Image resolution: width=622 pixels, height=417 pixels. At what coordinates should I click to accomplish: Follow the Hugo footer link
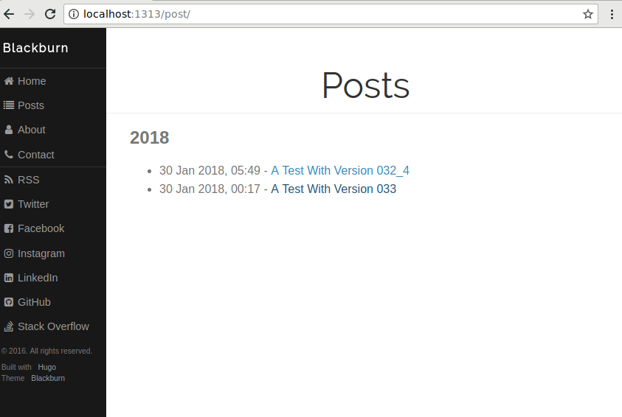(x=46, y=367)
